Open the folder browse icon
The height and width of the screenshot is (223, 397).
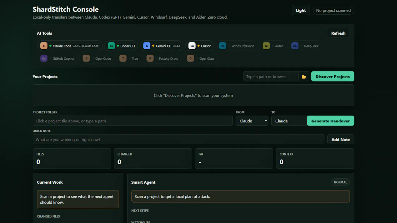click(304, 77)
